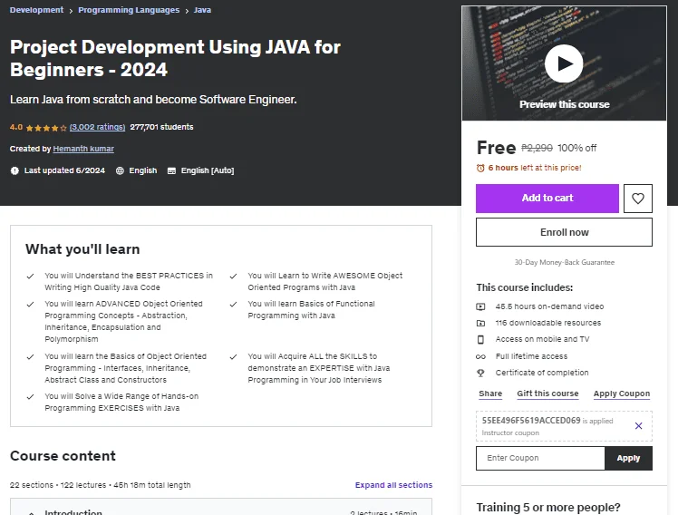Click the 116 downloadable resources text

pos(547,323)
